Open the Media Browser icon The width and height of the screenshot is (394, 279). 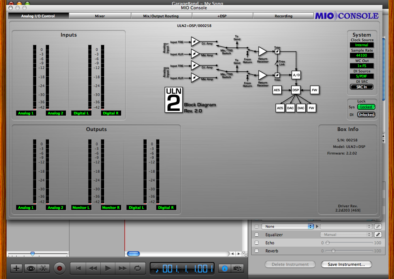pos(238,268)
